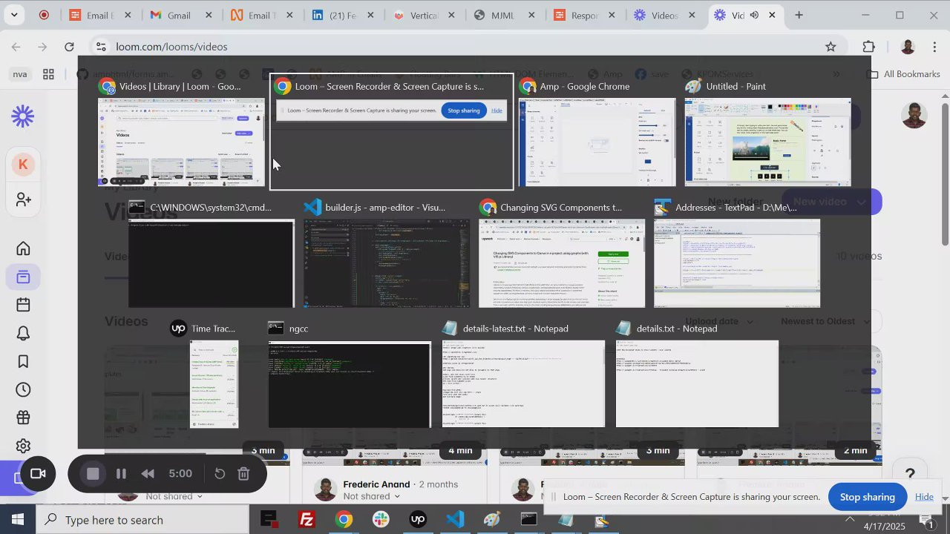This screenshot has width=950, height=534.
Task: Pause the Loom recording
Action: [121, 474]
